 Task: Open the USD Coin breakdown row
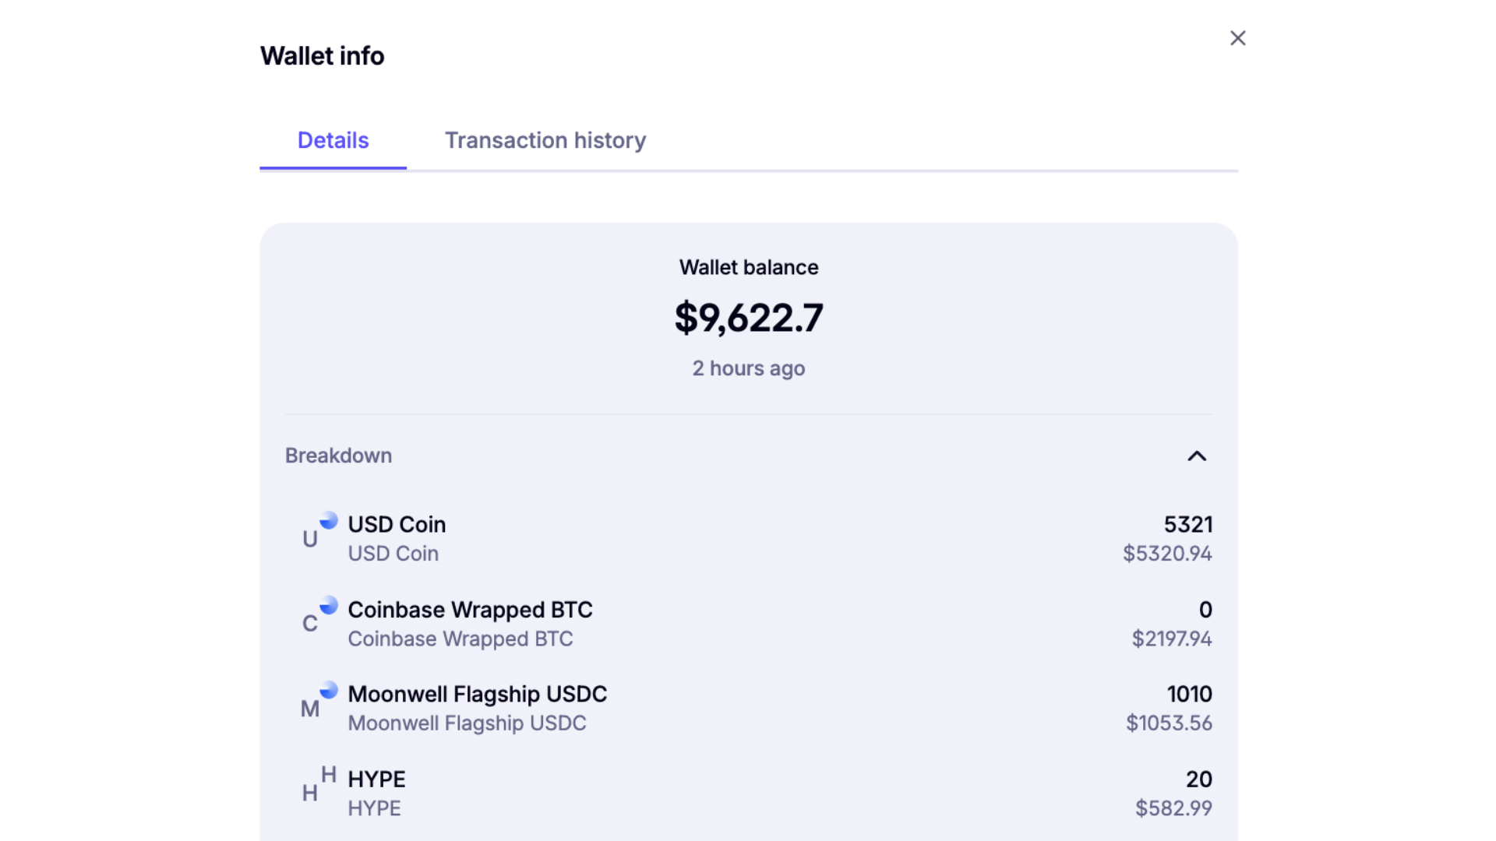pos(748,537)
